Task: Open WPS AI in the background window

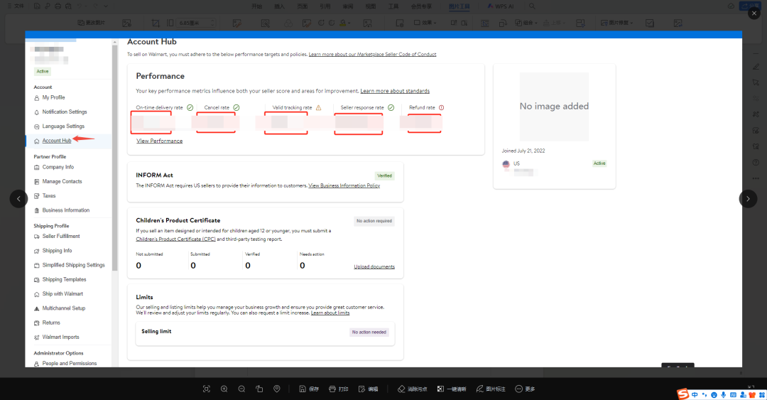Action: pos(501,6)
